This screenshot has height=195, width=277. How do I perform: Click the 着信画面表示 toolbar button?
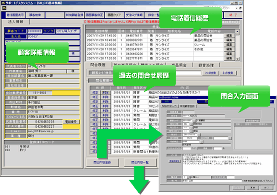tap(15, 15)
